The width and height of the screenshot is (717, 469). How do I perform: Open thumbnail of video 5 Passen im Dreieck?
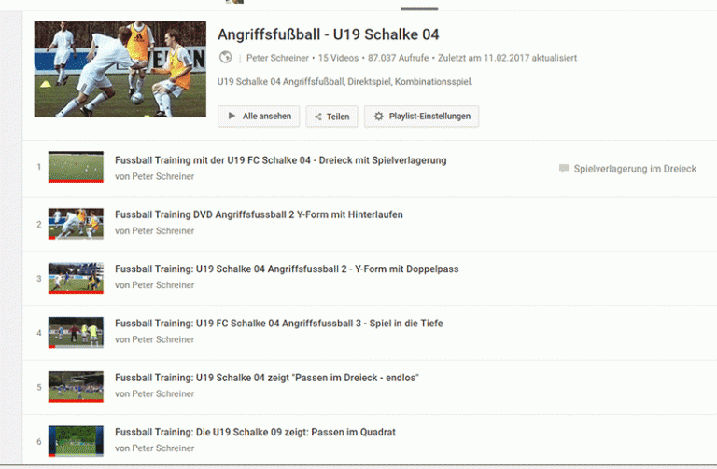pyautogui.click(x=76, y=387)
